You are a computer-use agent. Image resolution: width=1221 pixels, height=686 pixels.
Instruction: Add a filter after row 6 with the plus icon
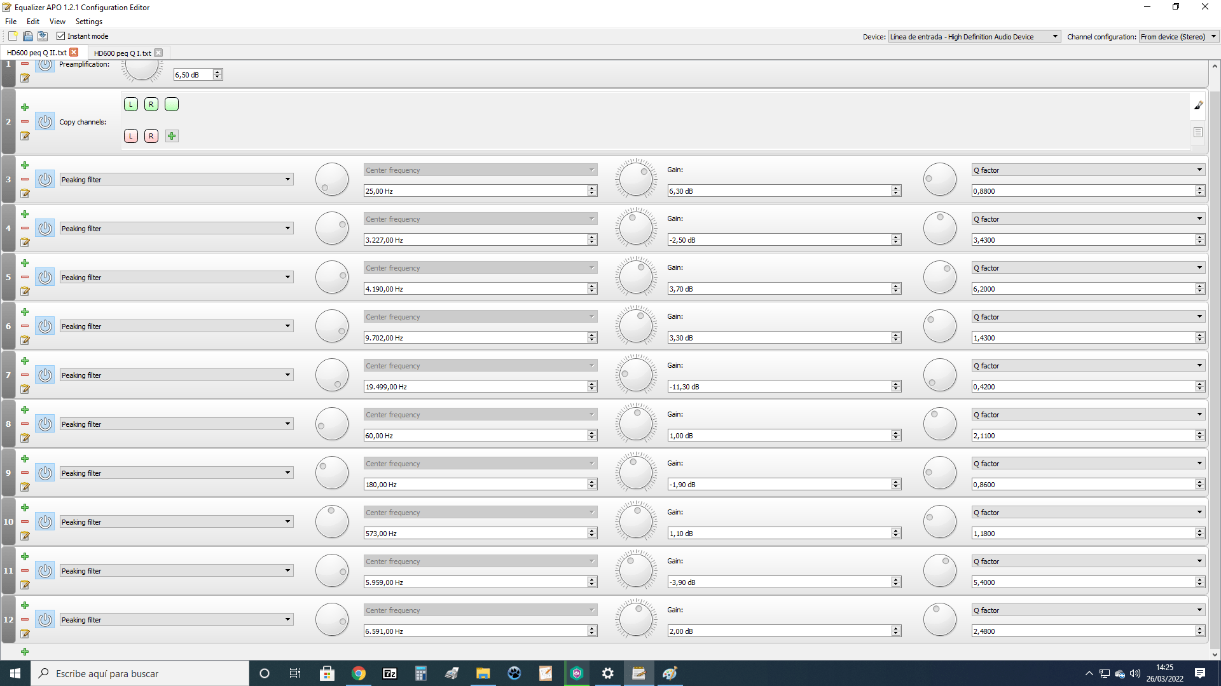tap(25, 312)
